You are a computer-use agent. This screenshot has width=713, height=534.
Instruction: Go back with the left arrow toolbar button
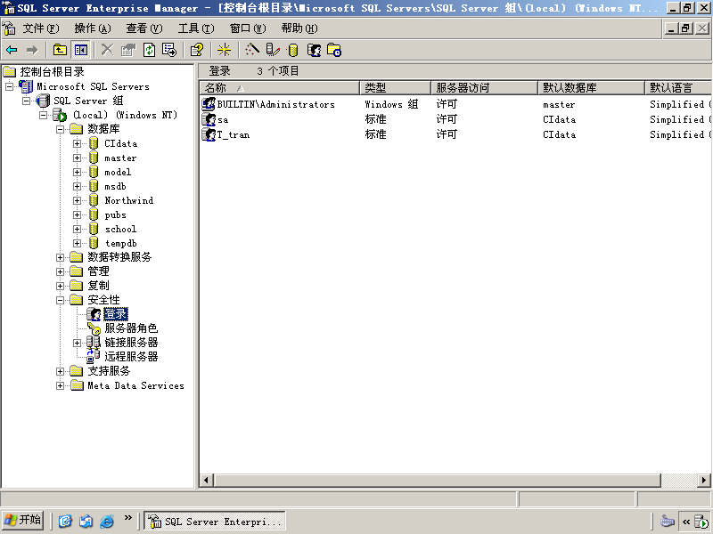(x=12, y=50)
